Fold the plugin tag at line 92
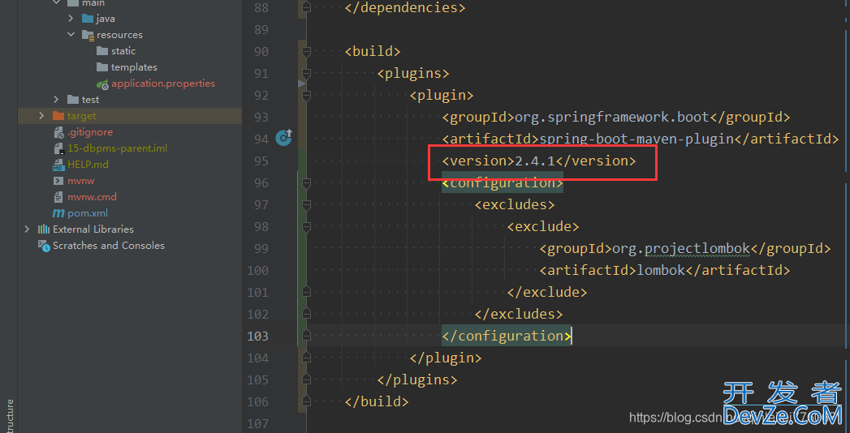This screenshot has width=850, height=433. click(x=306, y=95)
